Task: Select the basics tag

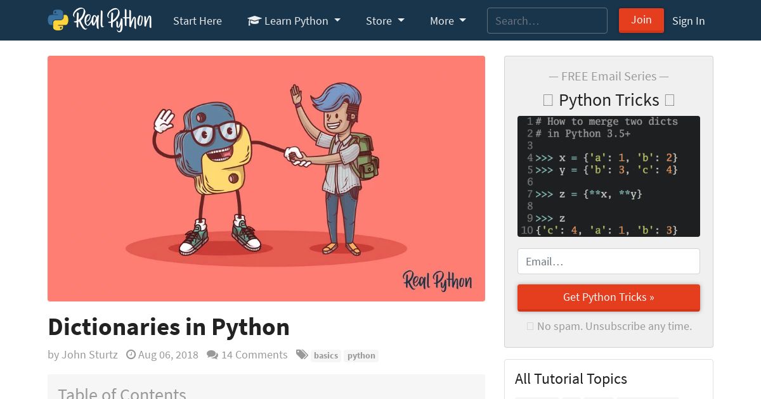Action: pos(326,356)
